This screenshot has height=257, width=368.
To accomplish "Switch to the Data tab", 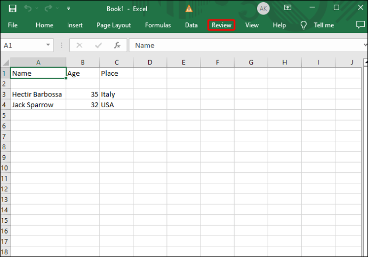I will pos(191,25).
